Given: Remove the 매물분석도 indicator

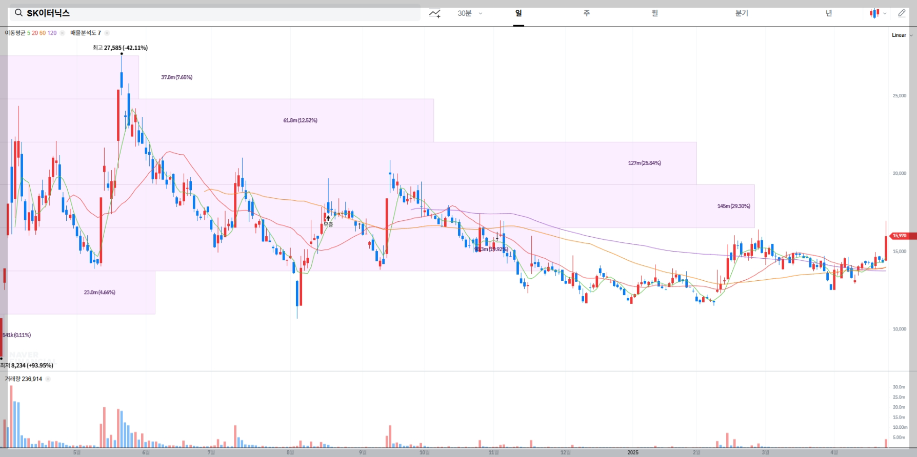Looking at the screenshot, I should click(x=107, y=33).
